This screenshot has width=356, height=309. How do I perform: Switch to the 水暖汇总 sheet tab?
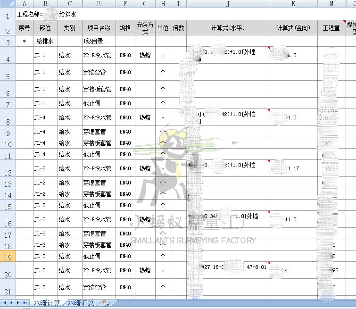[82, 303]
